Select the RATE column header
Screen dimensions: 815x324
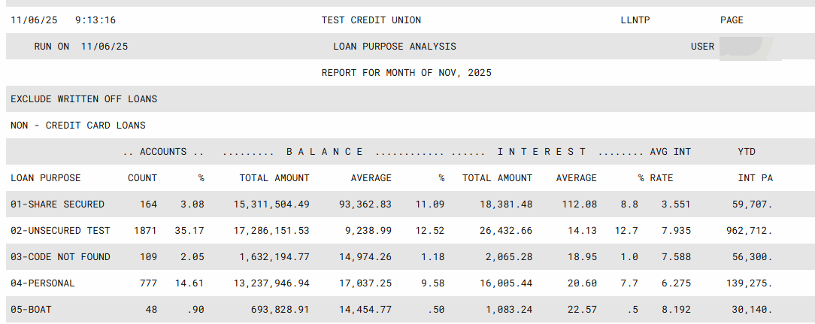(x=662, y=178)
